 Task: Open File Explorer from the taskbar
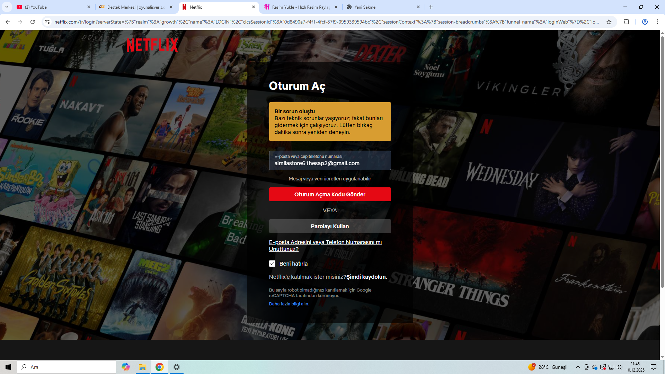click(x=142, y=367)
